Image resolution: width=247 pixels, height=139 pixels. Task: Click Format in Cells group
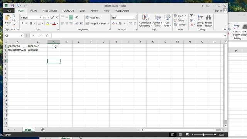[x=180, y=25]
